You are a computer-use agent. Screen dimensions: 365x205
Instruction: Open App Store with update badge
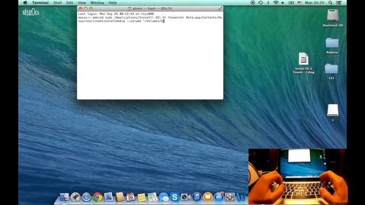coord(218,197)
